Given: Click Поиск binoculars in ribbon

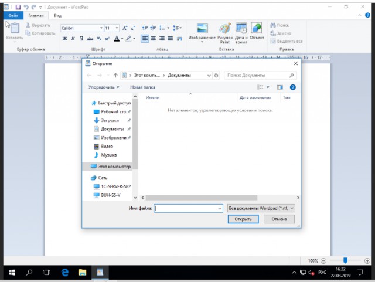Looking at the screenshot, I should pos(279,25).
